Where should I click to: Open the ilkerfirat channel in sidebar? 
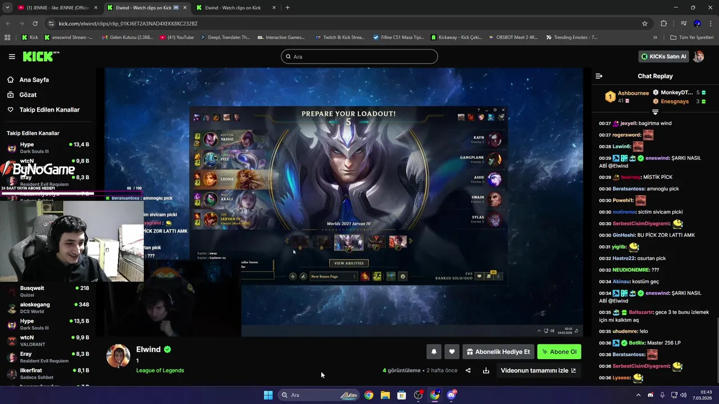click(x=48, y=374)
